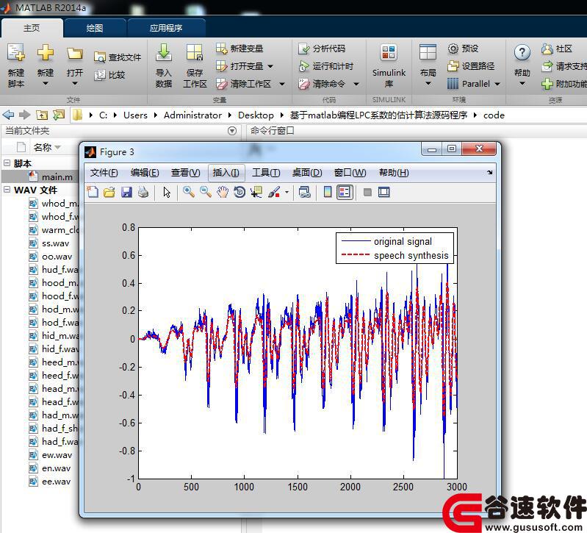Toggle Pan hand tool in figure toolbar
Screen dimensions: 587x533
click(x=223, y=192)
